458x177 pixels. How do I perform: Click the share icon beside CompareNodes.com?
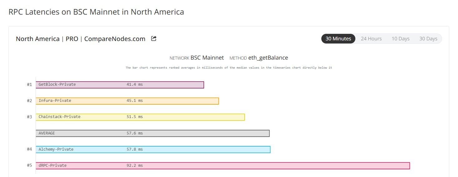153,39
